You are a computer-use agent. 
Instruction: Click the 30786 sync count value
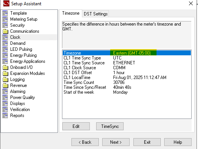click(x=119, y=82)
